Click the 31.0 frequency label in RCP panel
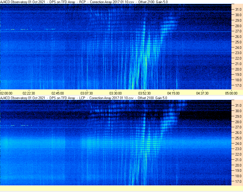The image size is (243, 192). tap(238, 10)
